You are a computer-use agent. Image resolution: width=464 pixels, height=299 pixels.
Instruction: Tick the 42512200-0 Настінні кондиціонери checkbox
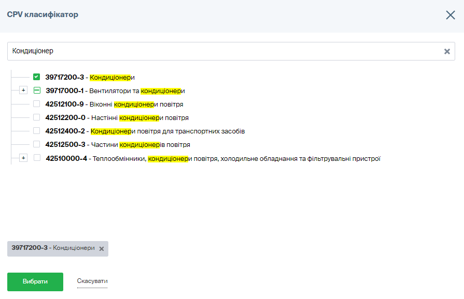click(36, 117)
